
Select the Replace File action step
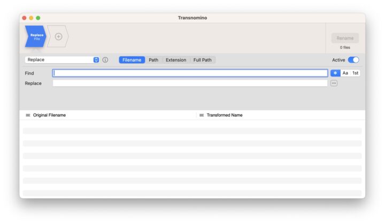[36, 36]
